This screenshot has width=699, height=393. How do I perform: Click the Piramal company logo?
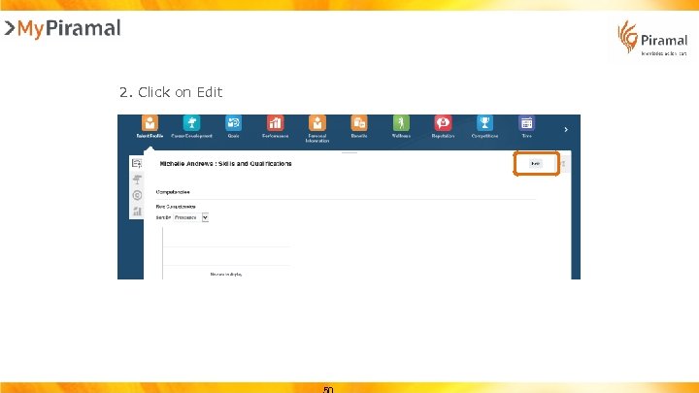click(652, 38)
